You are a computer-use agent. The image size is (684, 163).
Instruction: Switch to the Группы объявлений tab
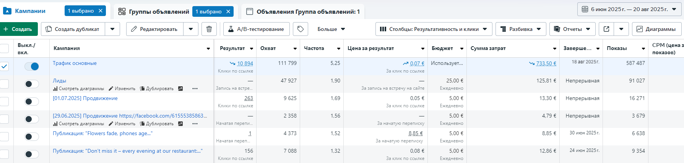click(x=159, y=11)
